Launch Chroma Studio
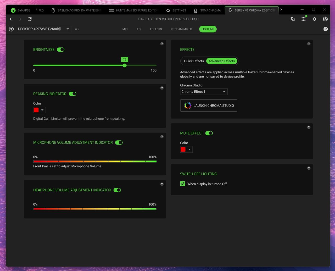The image size is (335, 271). [209, 106]
